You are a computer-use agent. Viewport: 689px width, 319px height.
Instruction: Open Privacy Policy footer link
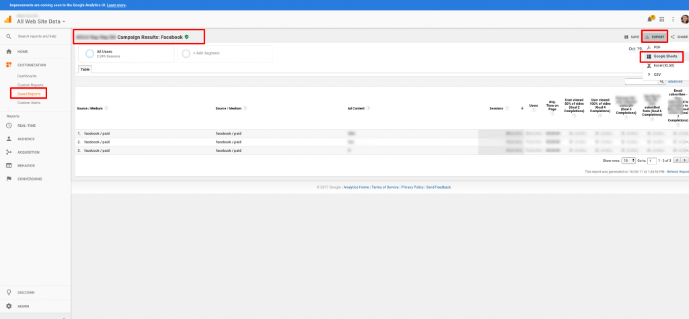(x=412, y=187)
